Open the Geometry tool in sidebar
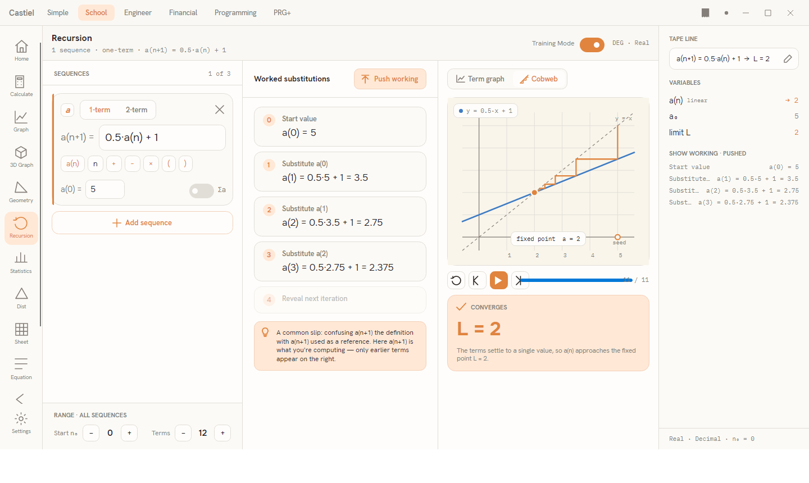Screen dimensions: 809x483 21,192
